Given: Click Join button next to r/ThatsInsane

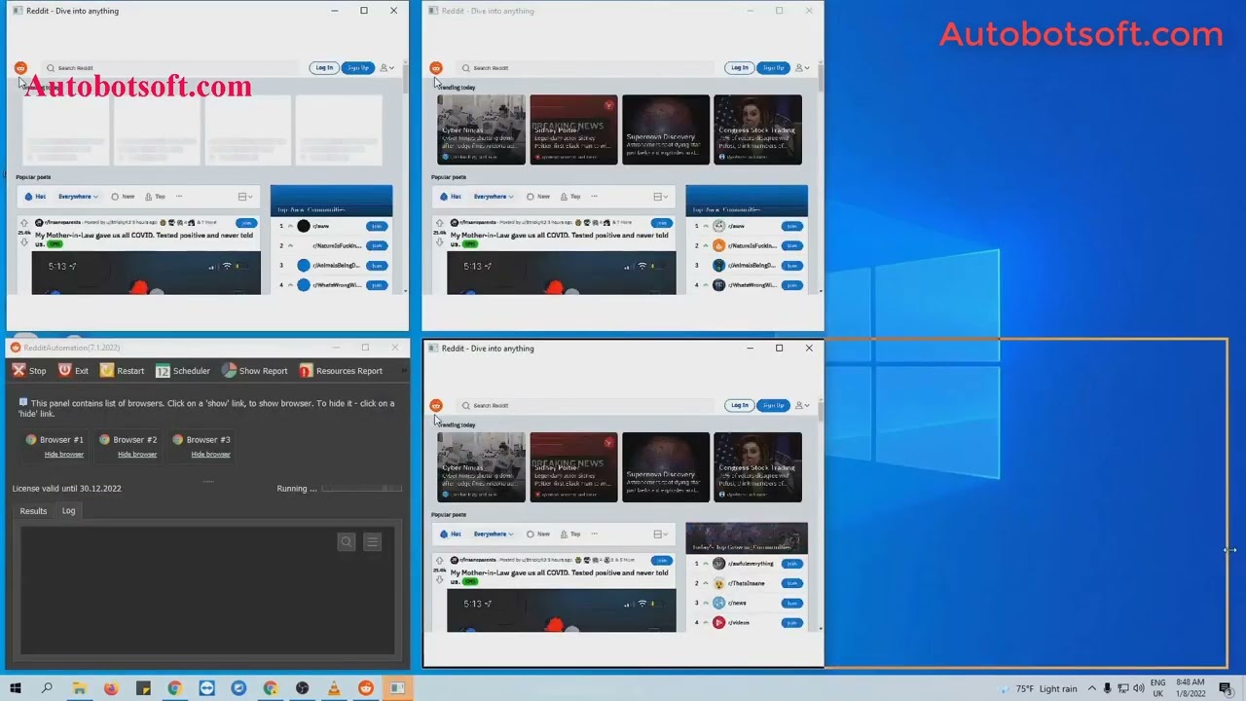Looking at the screenshot, I should point(792,583).
